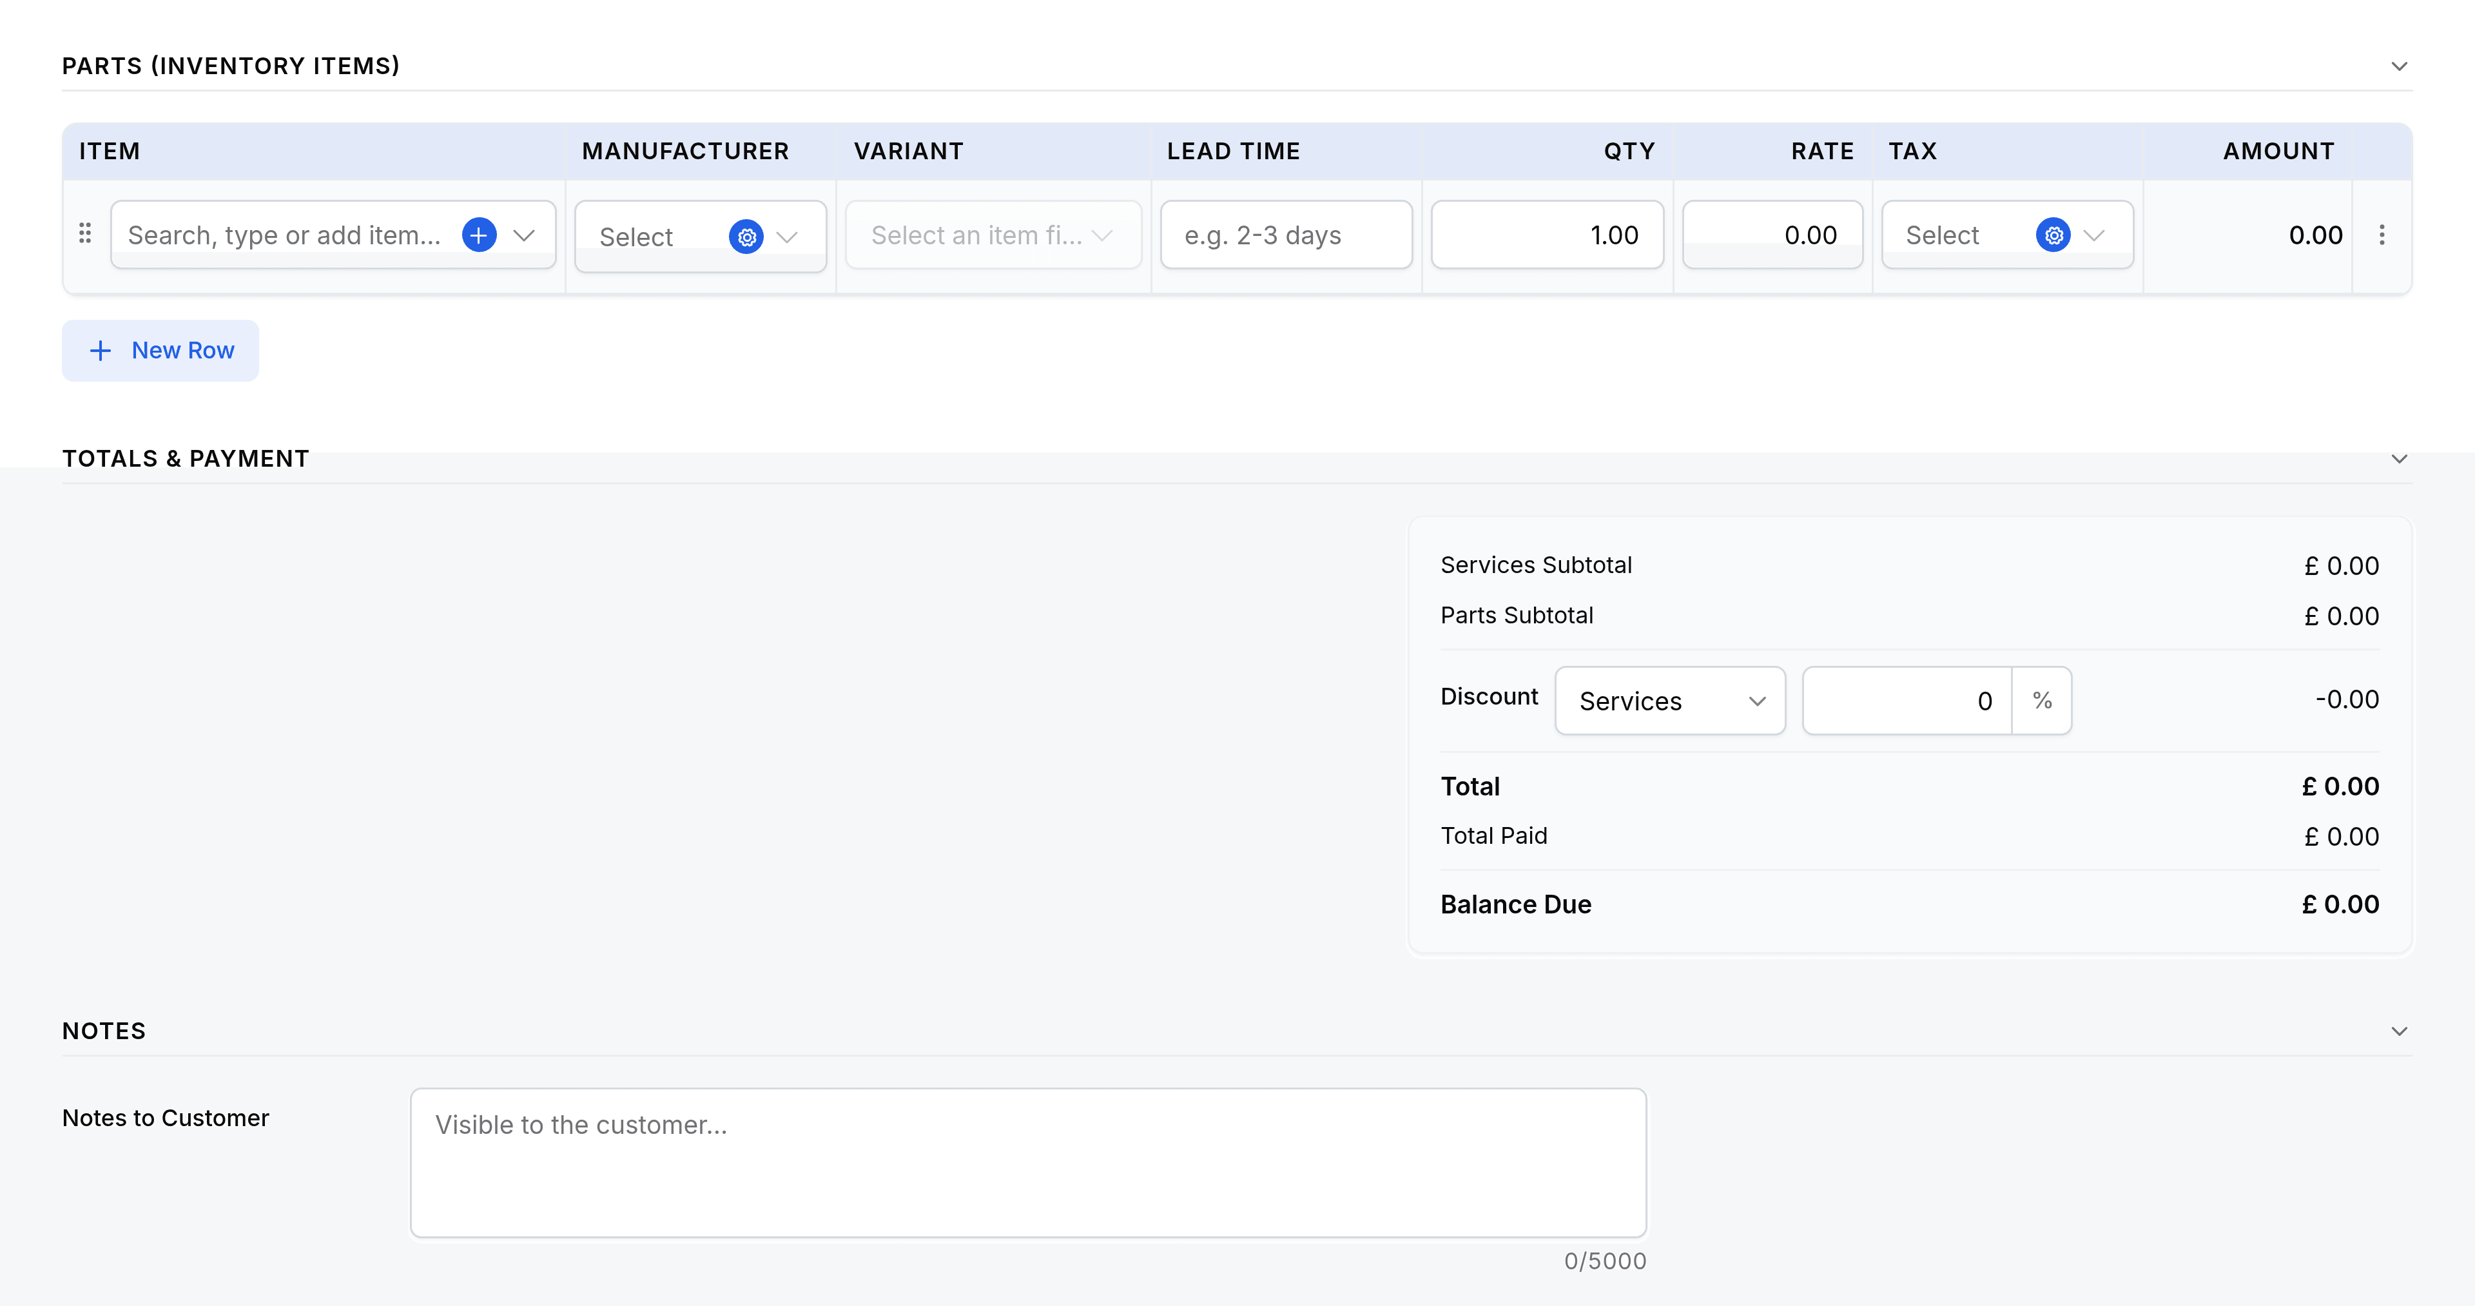The image size is (2475, 1306).
Task: Click the Qty field showing 1.00
Action: (x=1547, y=235)
